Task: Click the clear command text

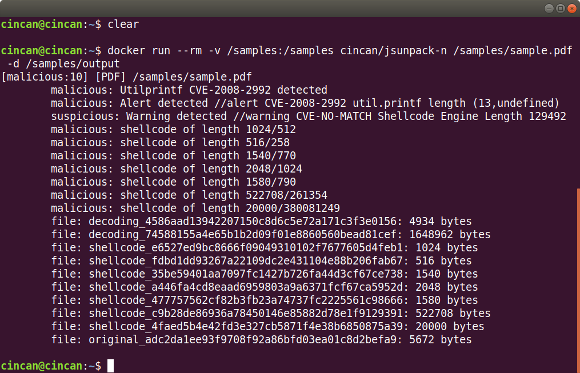Action: [x=123, y=25]
